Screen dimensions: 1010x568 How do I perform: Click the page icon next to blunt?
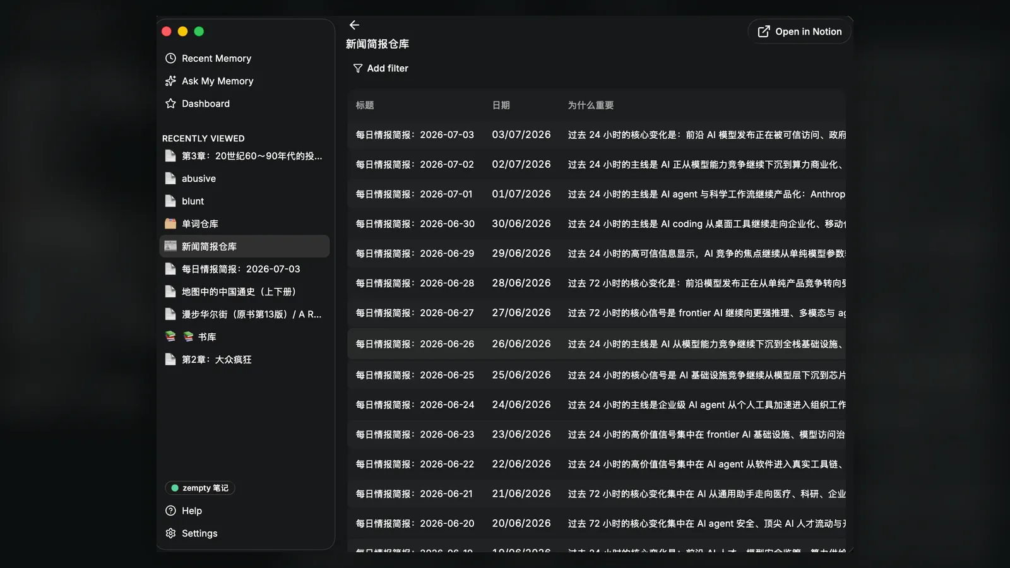pos(170,201)
